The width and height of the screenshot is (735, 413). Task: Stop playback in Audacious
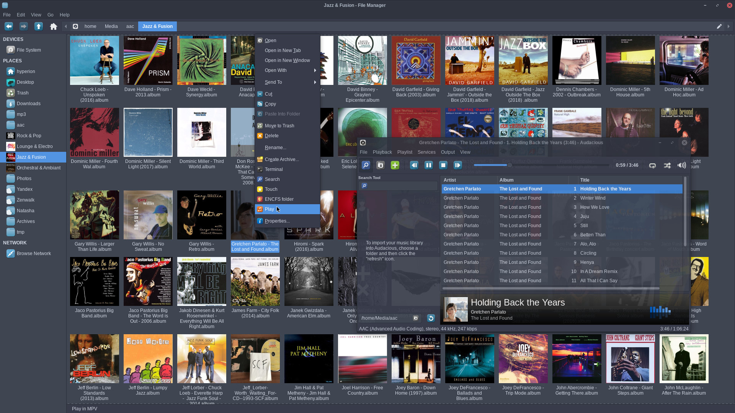[443, 165]
